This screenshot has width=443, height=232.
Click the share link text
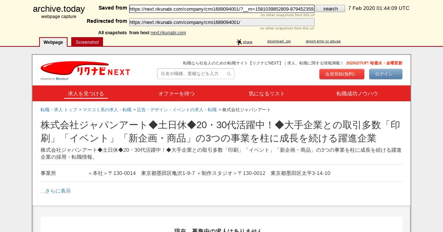tap(248, 42)
